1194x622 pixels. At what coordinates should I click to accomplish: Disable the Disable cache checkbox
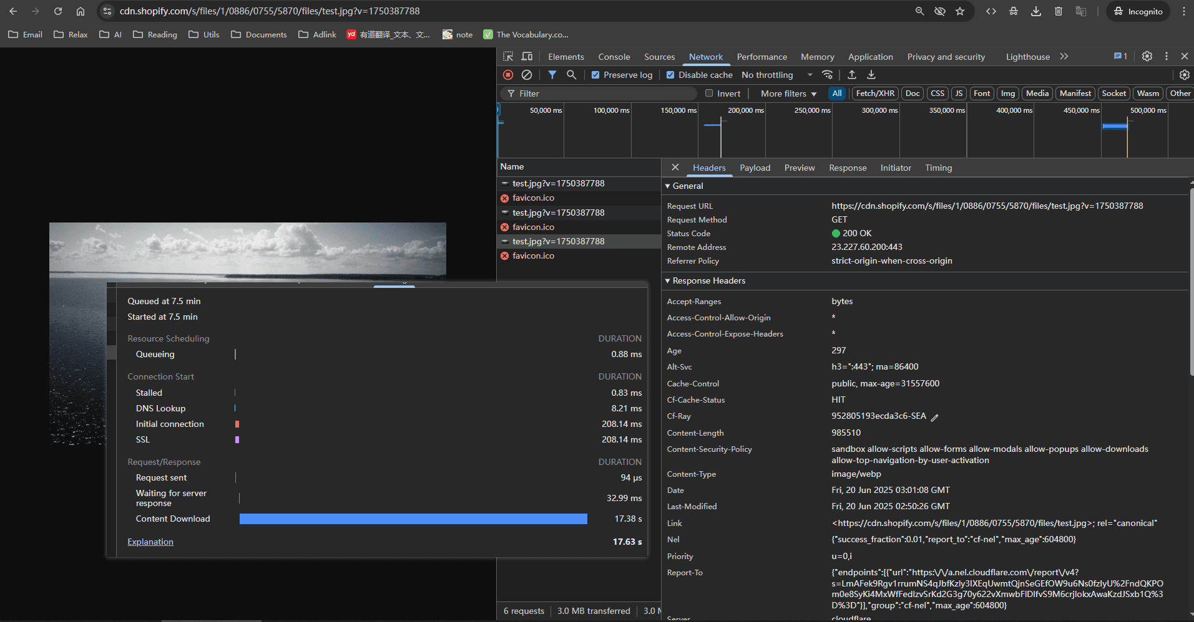(670, 75)
